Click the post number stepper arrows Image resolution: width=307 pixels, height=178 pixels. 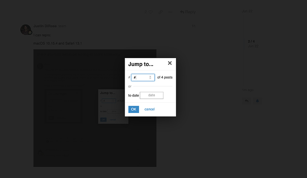(150, 77)
